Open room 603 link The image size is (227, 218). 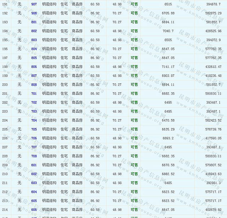[x=34, y=183]
